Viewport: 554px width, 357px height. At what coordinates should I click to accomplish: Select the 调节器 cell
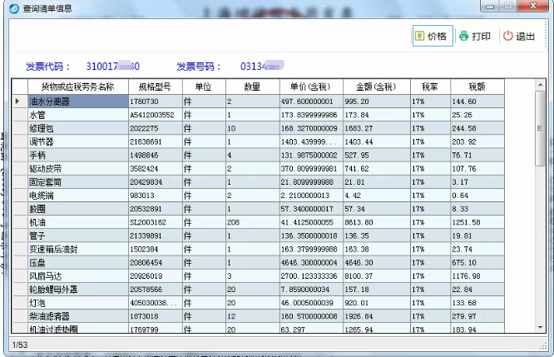coord(77,141)
